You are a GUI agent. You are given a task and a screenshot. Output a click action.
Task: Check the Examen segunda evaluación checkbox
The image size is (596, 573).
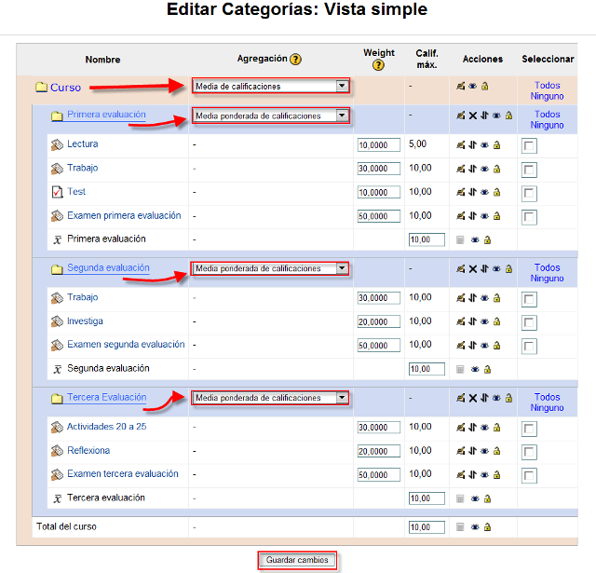[x=529, y=347]
